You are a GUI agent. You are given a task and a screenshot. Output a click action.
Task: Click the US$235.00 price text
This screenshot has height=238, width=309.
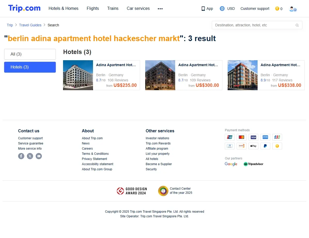pos(125,85)
